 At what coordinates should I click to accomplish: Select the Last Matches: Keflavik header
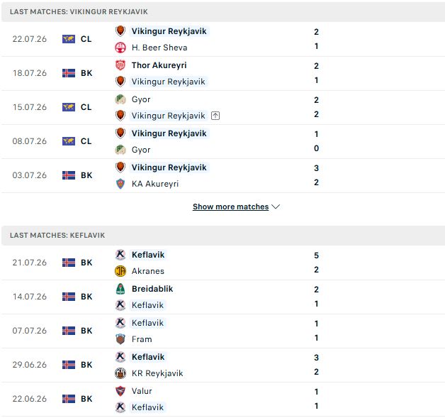tap(223, 236)
